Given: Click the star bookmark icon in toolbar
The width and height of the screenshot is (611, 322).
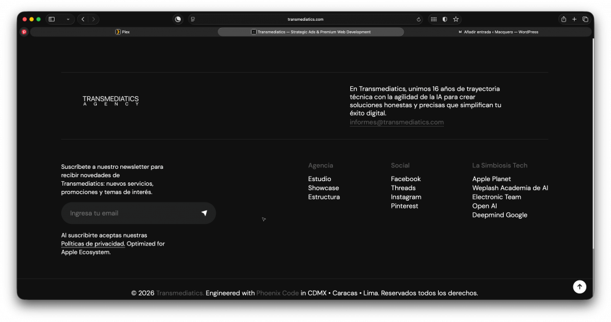Looking at the screenshot, I should [456, 19].
